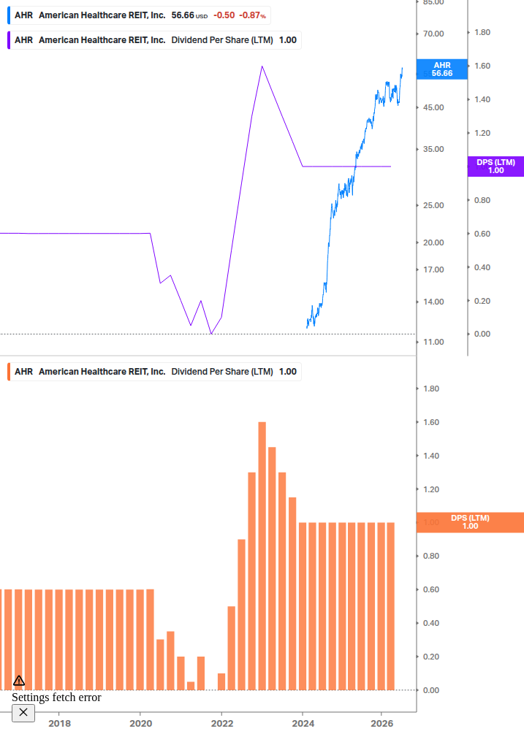524x734 pixels.
Task: Click the -0.87% change value in AHR legend
Action: (252, 15)
